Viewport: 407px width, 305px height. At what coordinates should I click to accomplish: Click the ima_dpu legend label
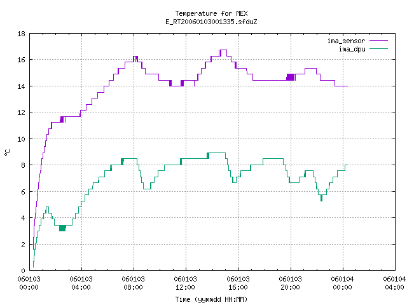click(352, 49)
